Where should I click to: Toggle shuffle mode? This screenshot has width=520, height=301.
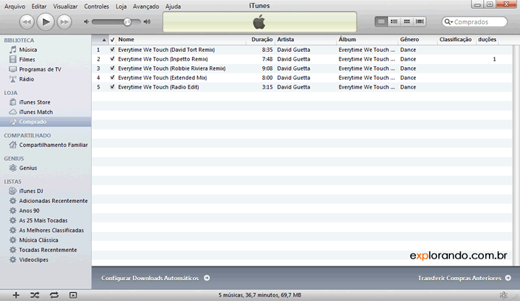35,295
